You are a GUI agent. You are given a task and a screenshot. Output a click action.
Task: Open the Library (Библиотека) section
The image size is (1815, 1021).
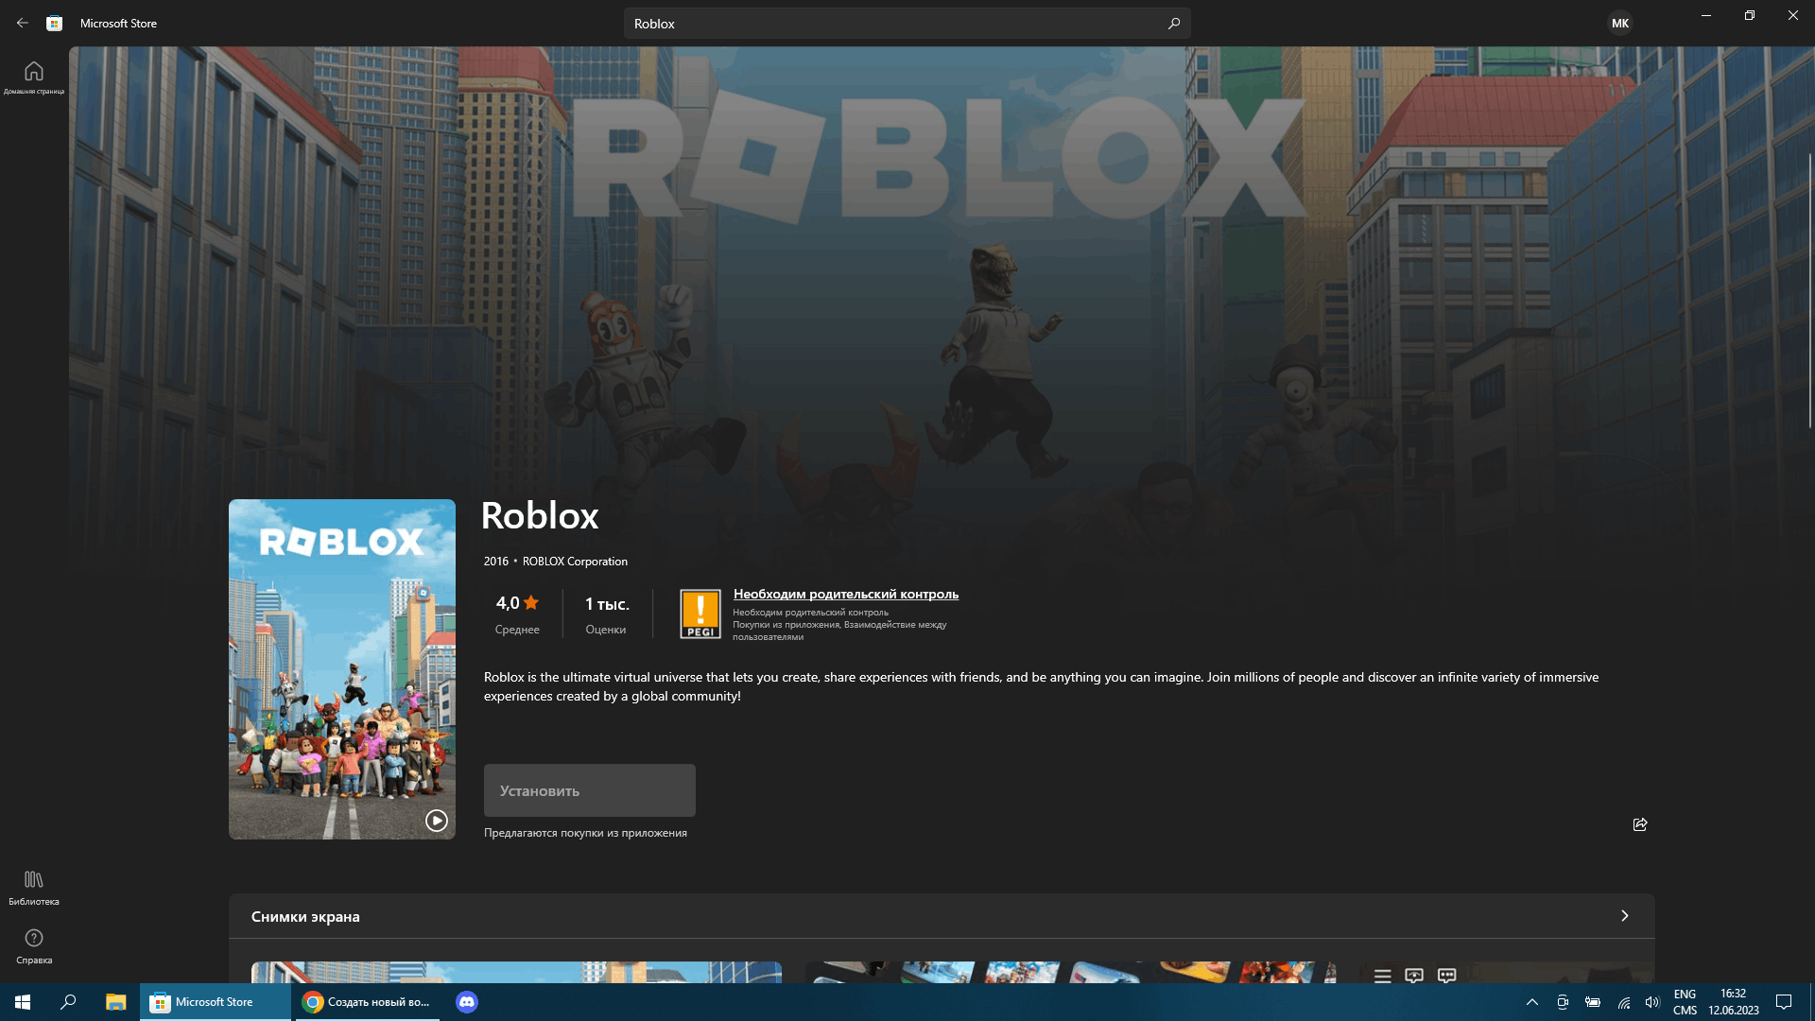34,888
